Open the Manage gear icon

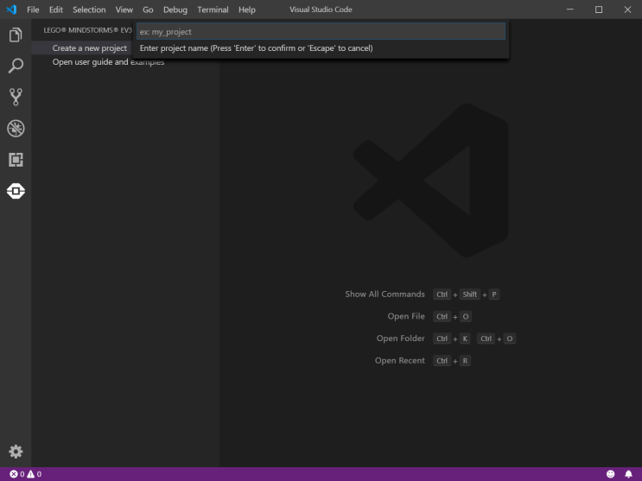point(16,451)
